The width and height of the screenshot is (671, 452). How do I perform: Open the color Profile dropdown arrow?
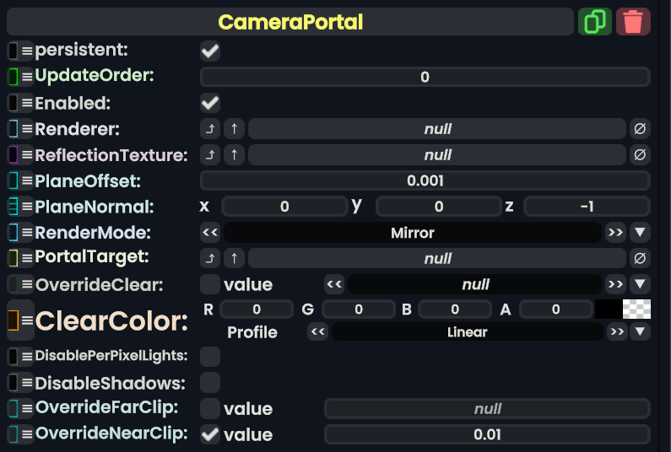[640, 332]
